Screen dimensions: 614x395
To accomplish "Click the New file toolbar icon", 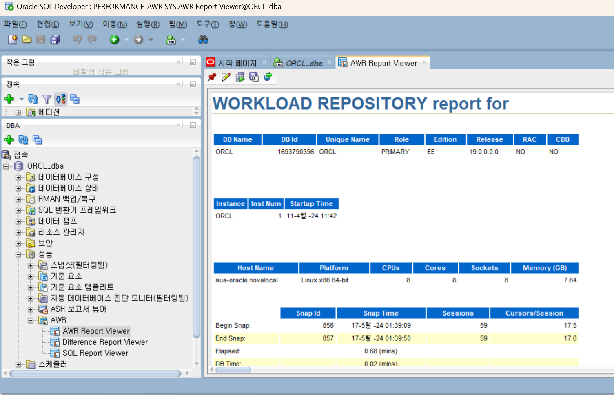I will 13,39.
